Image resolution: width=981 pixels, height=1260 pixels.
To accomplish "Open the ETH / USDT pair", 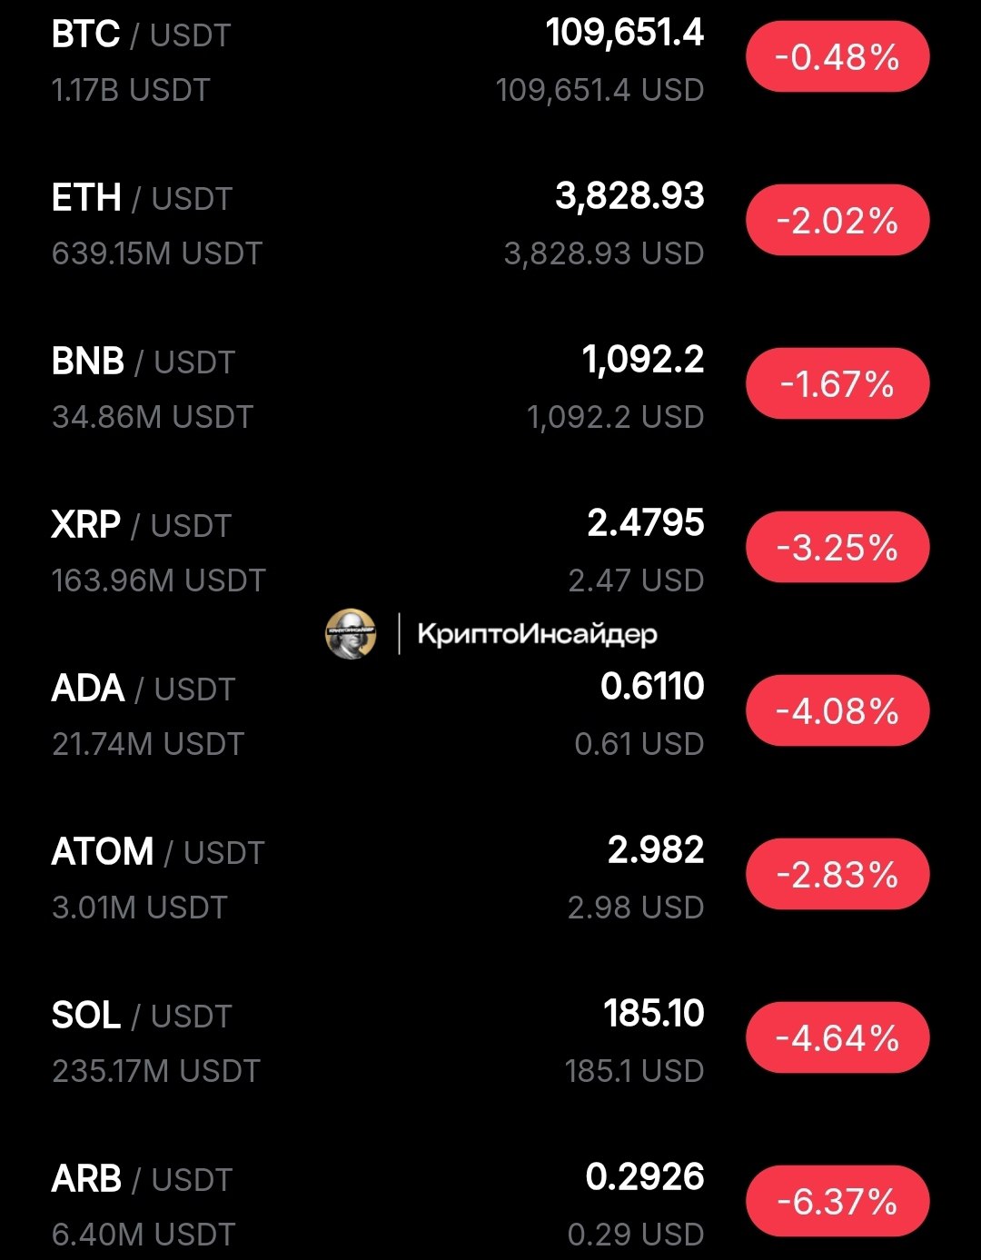I will pyautogui.click(x=142, y=198).
